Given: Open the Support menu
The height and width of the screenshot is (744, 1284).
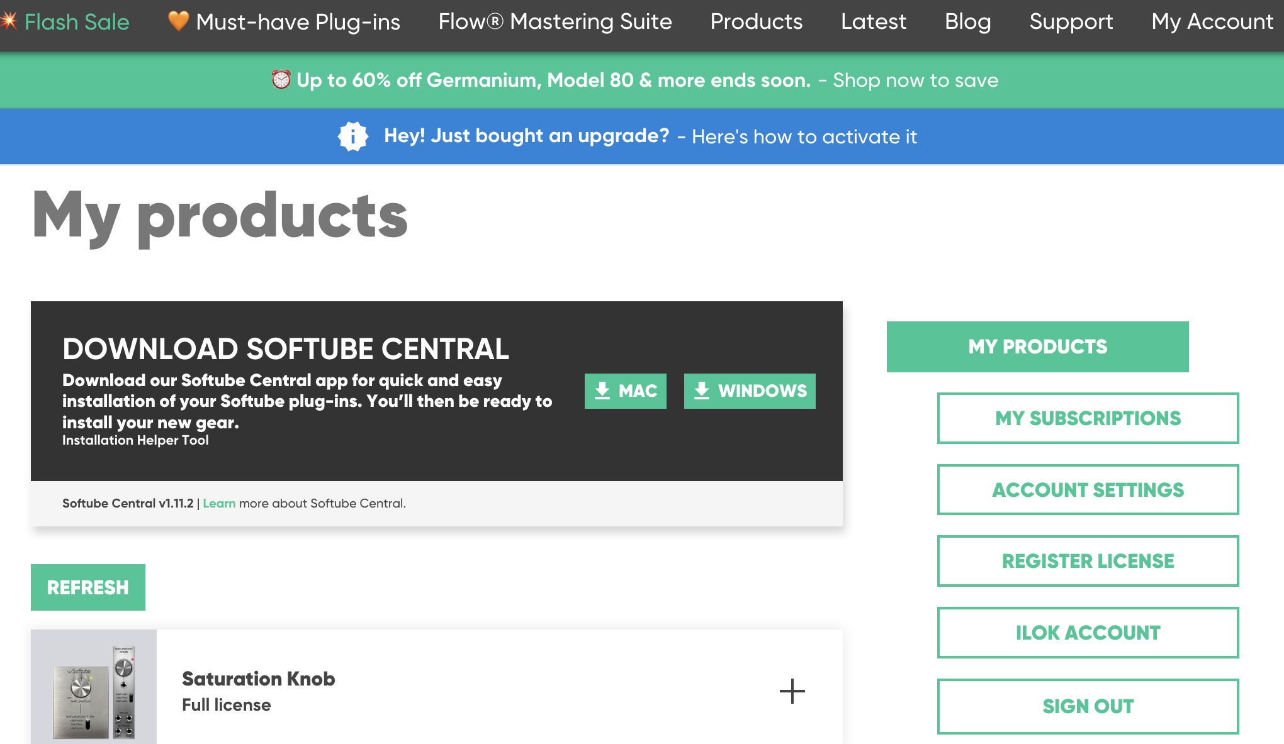Looking at the screenshot, I should coord(1071,22).
